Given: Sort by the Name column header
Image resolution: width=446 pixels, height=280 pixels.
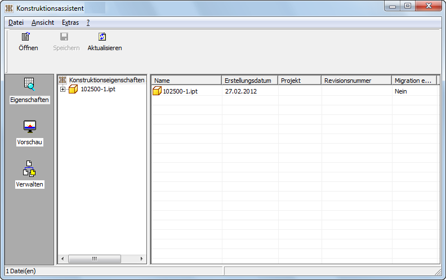Looking at the screenshot, I should tap(186, 81).
